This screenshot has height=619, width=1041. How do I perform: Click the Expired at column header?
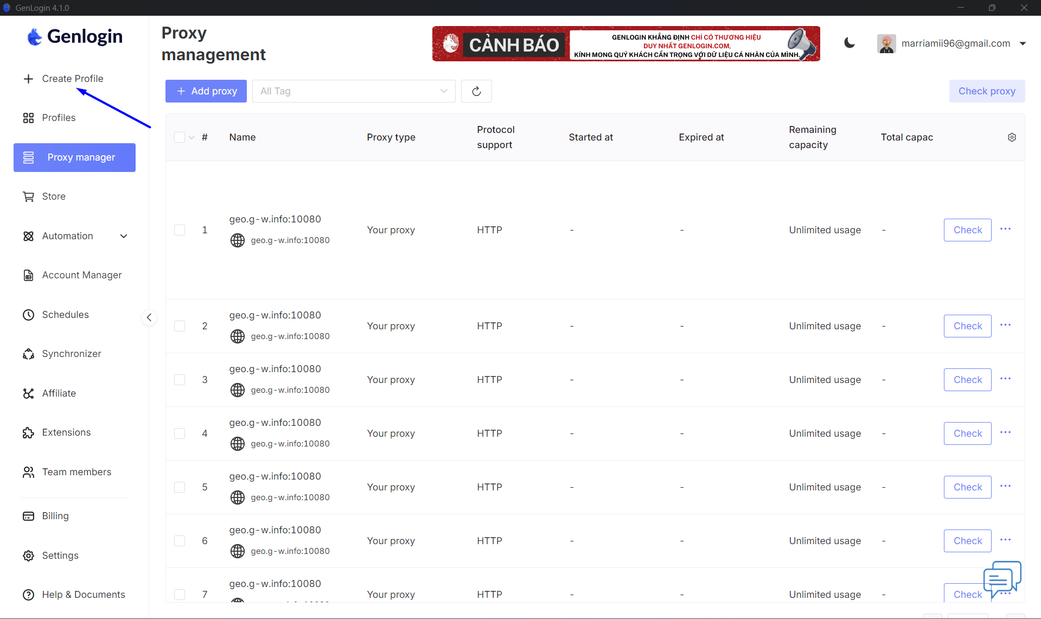(x=701, y=137)
